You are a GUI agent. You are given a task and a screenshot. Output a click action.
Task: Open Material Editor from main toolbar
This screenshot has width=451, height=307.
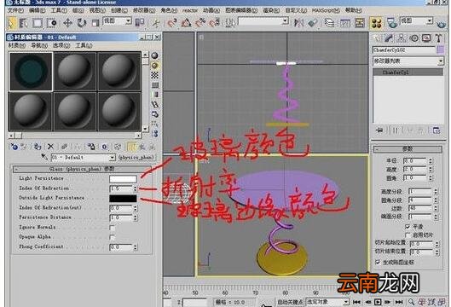376,23
